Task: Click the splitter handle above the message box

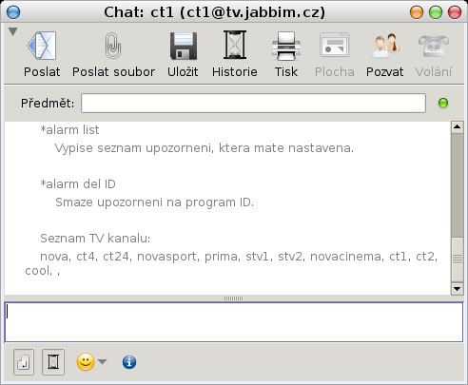Action: [234, 298]
